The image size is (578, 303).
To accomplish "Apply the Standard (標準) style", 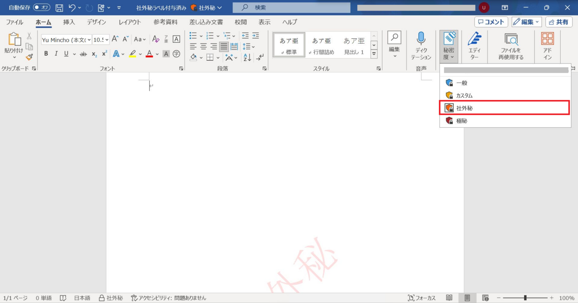I will coord(289,45).
